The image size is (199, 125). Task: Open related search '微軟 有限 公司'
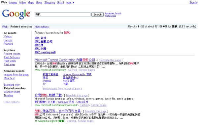point(44,41)
